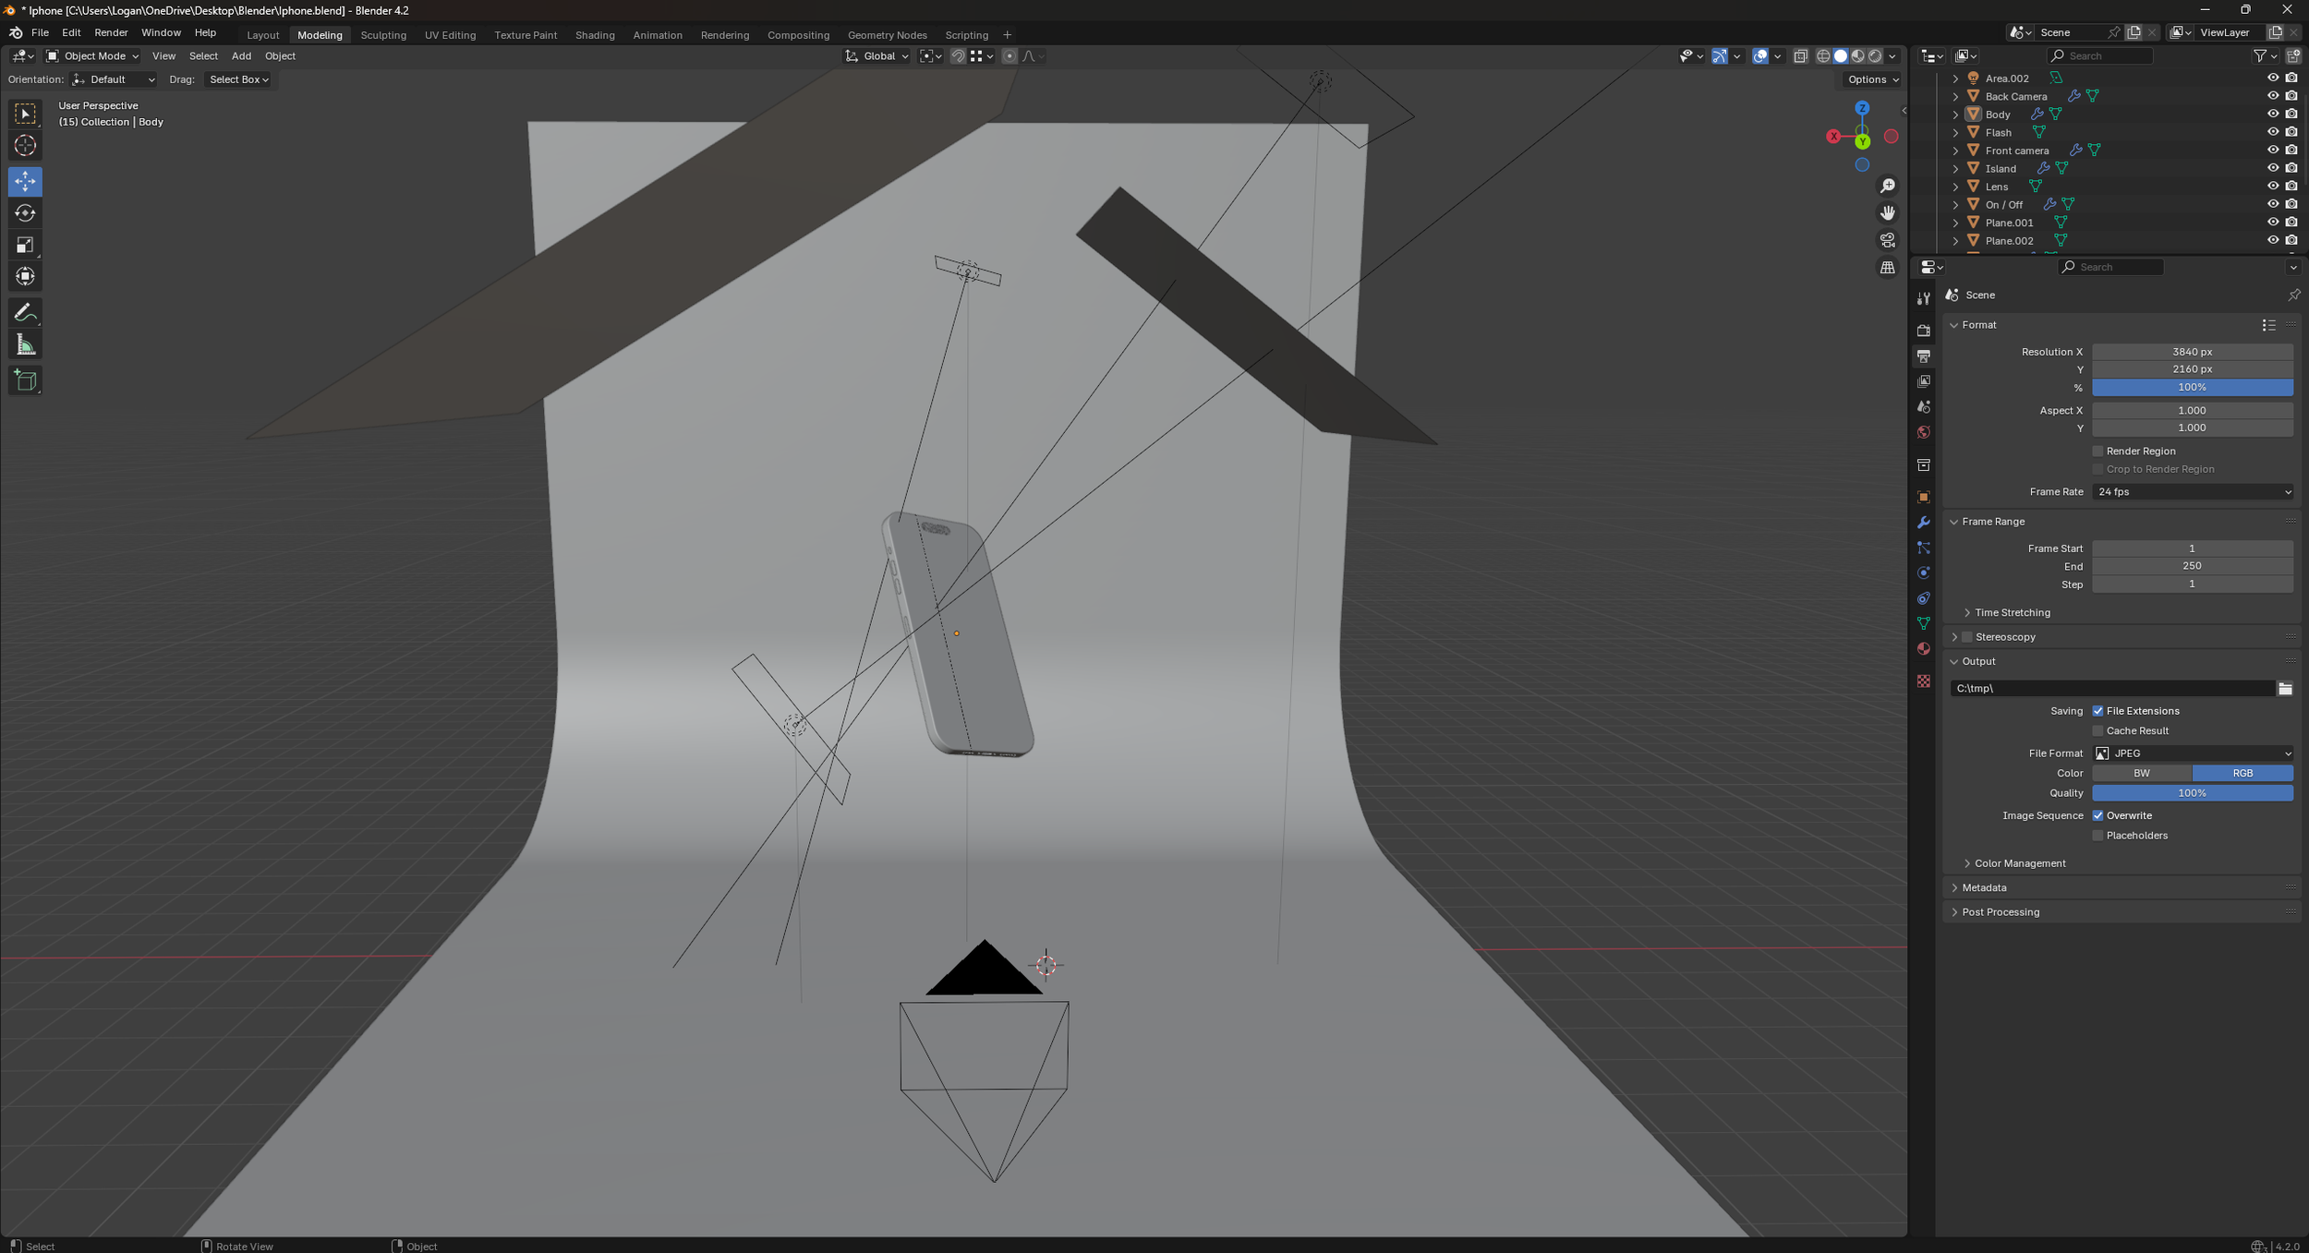Viewport: 2309px width, 1253px height.
Task: Open the Render menu
Action: point(111,32)
